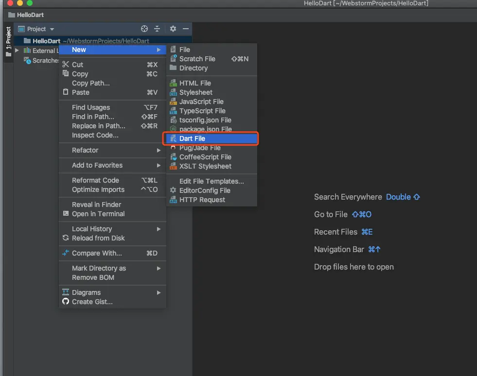Create new XSLT Stylesheet
The width and height of the screenshot is (477, 376).
[x=212, y=166]
